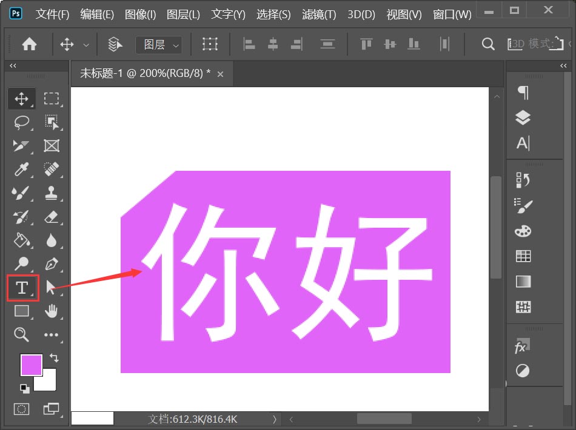The image size is (576, 430).
Task: Open the Character panel
Action: click(x=522, y=144)
